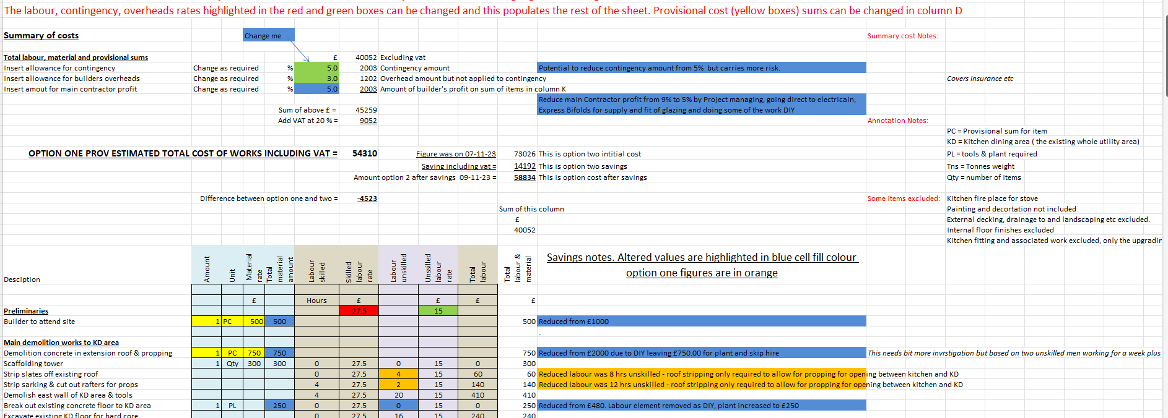The height and width of the screenshot is (418, 1168).
Task: Select the Add VAT amount 9052 cell
Action: pyautogui.click(x=368, y=121)
